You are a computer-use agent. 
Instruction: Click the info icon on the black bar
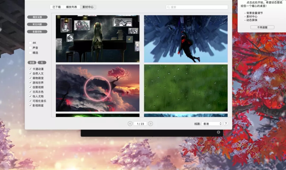[x=218, y=132]
